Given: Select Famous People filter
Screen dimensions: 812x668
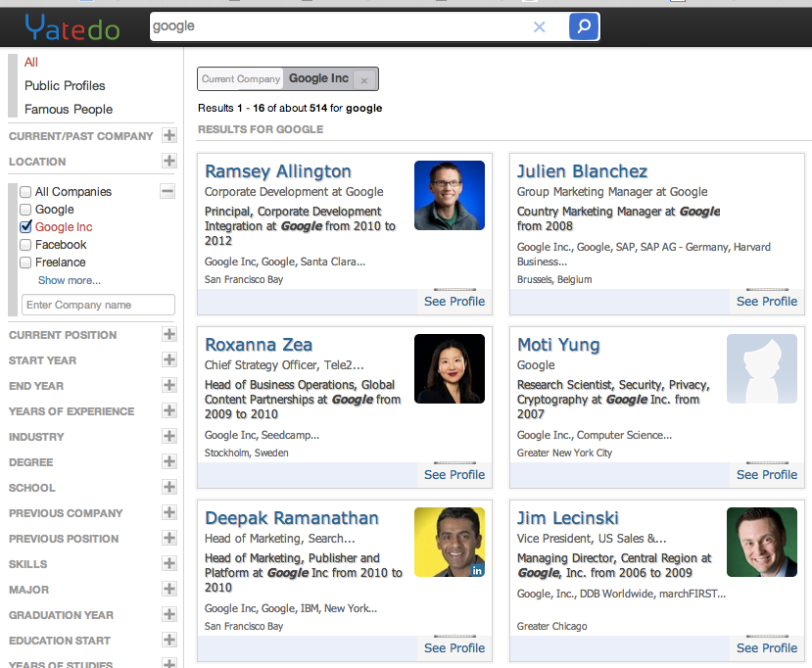Looking at the screenshot, I should coord(69,110).
